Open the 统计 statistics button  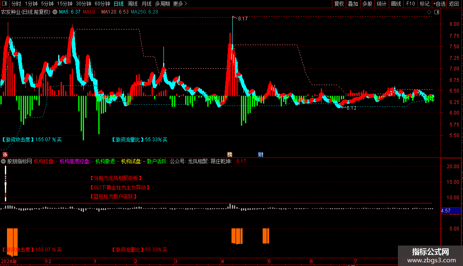(x=381, y=4)
